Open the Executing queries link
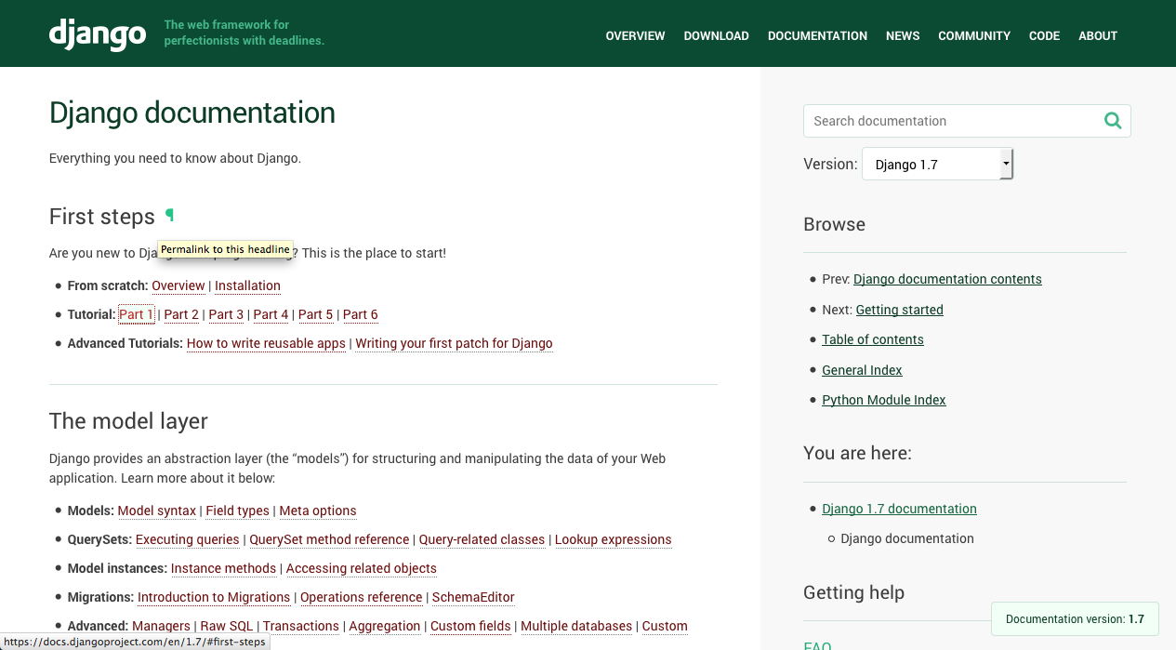1176x650 pixels. tap(188, 539)
